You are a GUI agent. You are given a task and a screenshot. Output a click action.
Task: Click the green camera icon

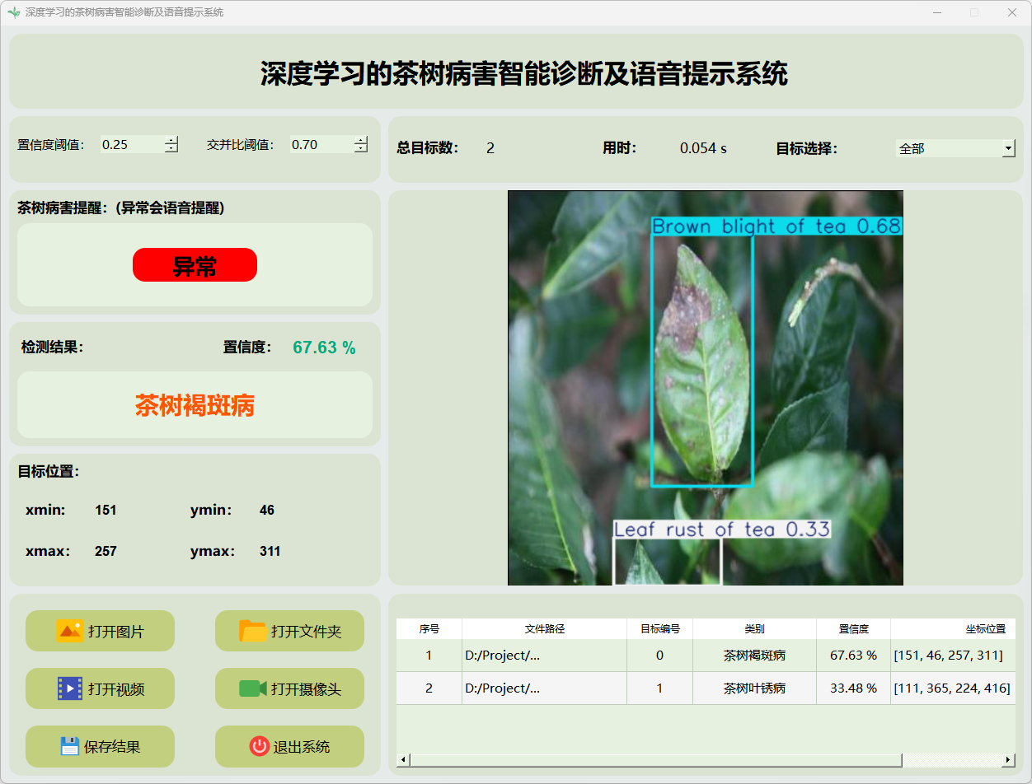click(x=252, y=688)
